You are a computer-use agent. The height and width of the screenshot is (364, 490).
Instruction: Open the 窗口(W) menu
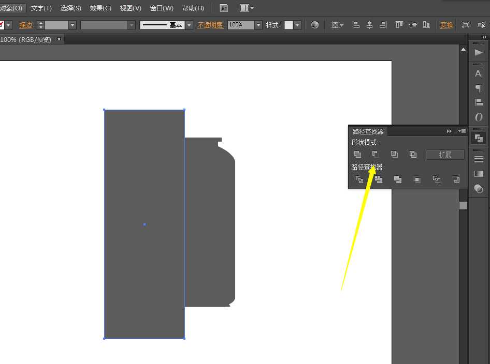click(162, 8)
